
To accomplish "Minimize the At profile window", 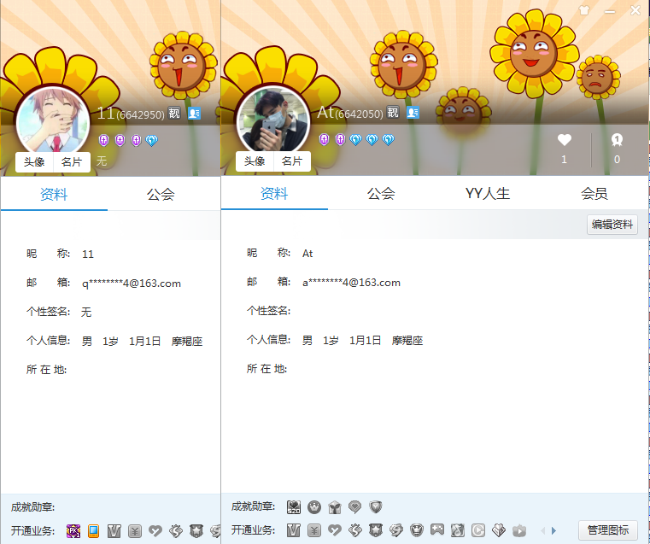I will click(x=610, y=11).
